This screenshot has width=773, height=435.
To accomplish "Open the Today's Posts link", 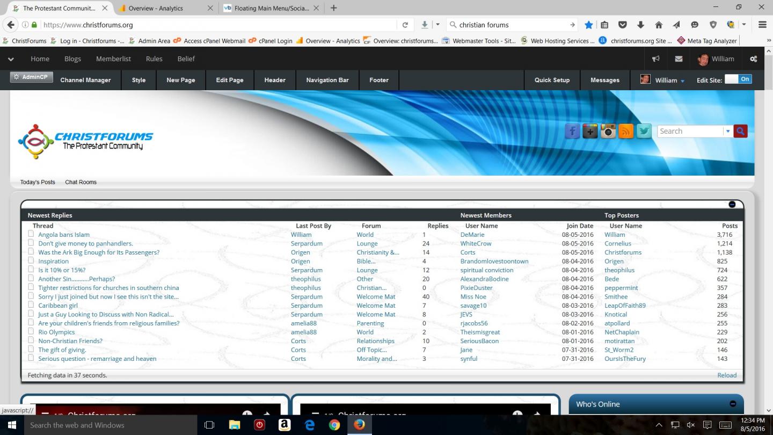I will 38,182.
